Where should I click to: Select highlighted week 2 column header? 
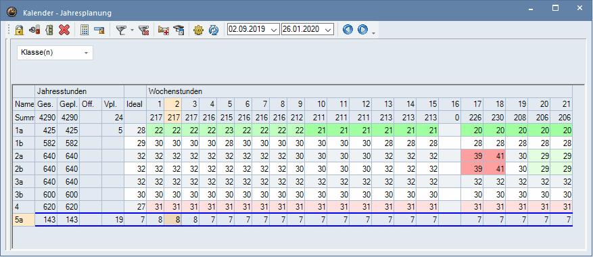pos(173,103)
